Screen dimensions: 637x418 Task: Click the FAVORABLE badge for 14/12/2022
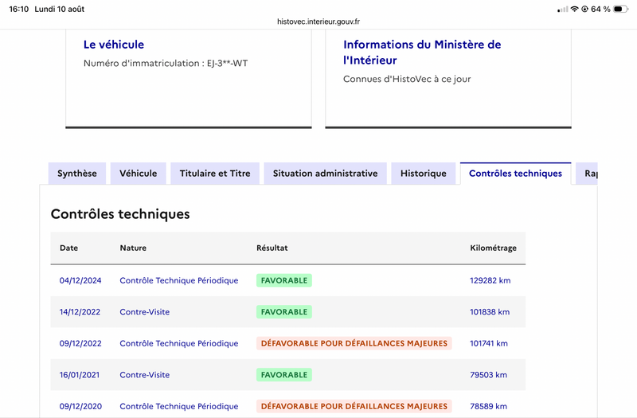284,312
